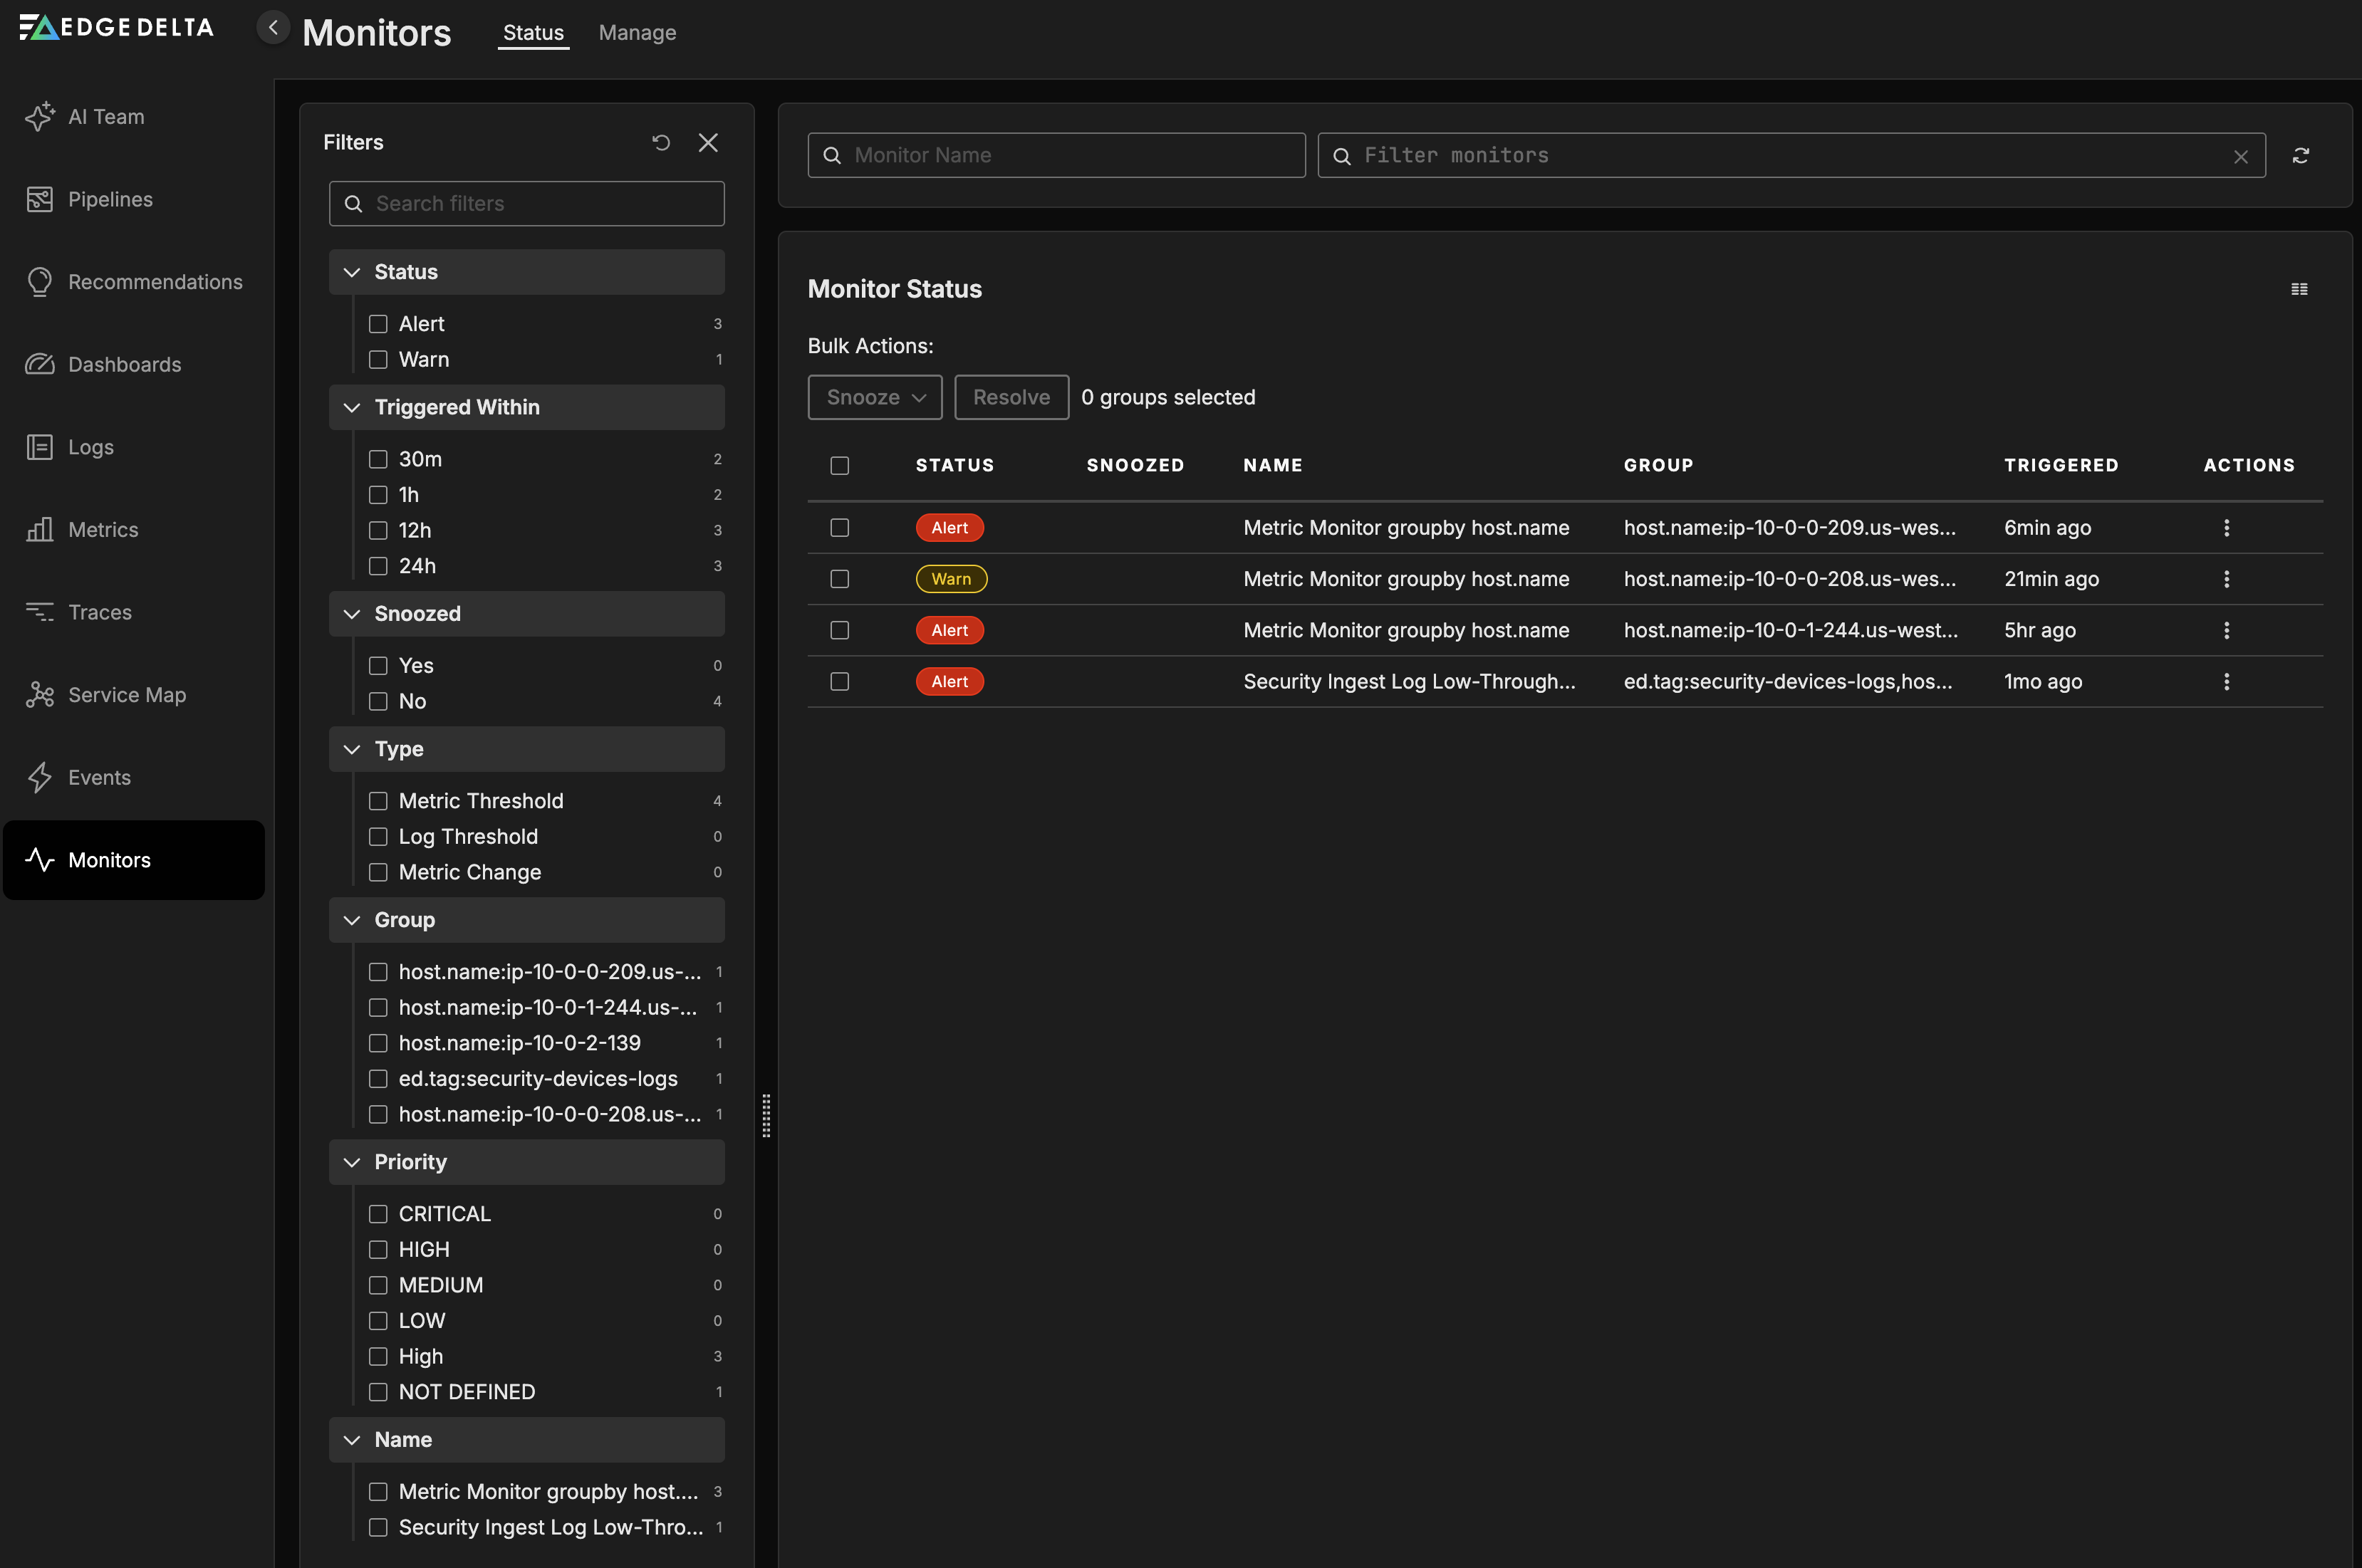Click the Resolve bulk action button
Image resolution: width=2362 pixels, height=1568 pixels.
pos(1011,397)
